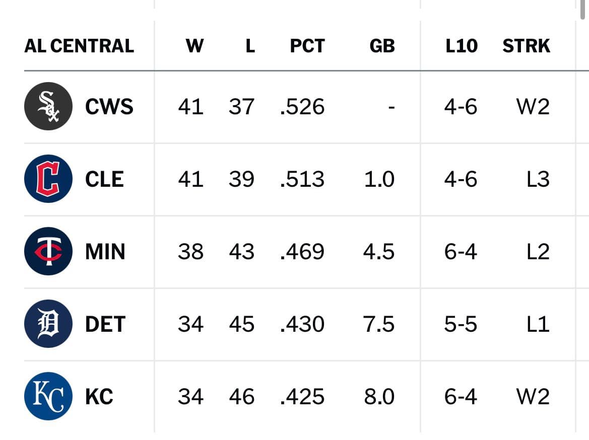
Task: Click the vertical scrollbar at top right
Action: (x=583, y=10)
